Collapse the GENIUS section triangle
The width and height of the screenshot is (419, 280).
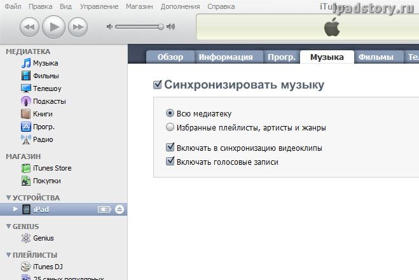click(x=8, y=227)
